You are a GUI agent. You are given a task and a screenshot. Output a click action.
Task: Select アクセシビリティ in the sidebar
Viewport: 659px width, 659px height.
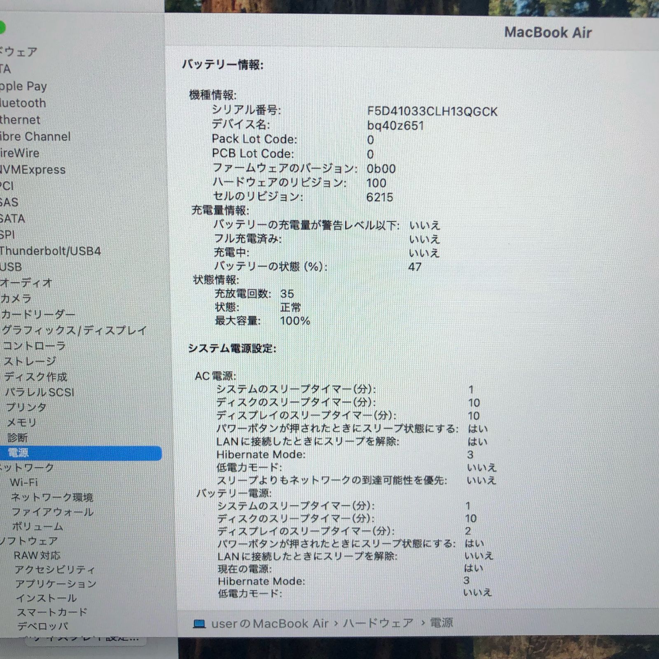pyautogui.click(x=55, y=570)
